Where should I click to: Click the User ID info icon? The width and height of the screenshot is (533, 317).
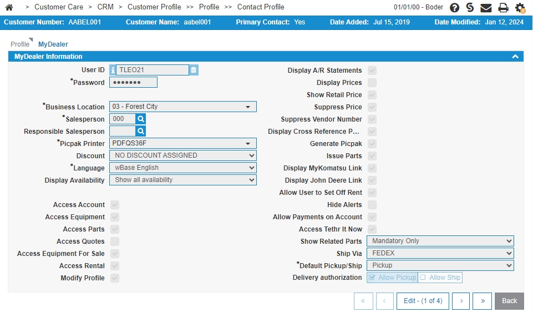[x=113, y=70]
